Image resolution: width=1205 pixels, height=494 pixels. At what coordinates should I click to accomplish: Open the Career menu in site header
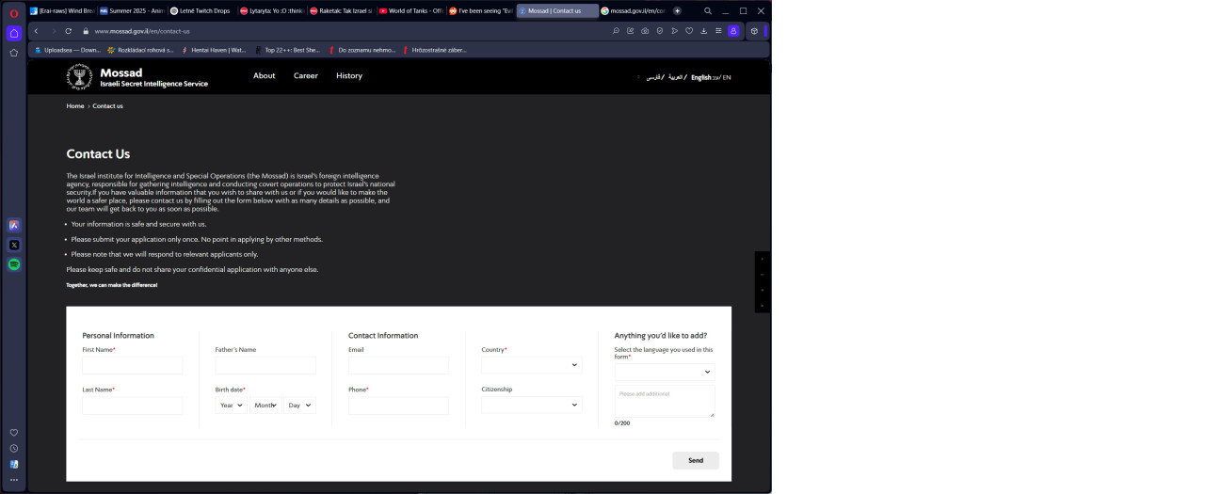point(306,75)
